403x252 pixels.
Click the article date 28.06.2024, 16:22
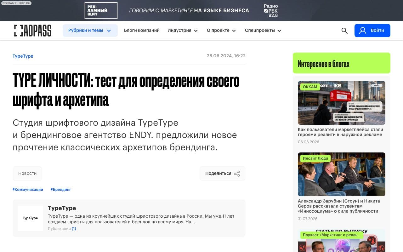(226, 56)
